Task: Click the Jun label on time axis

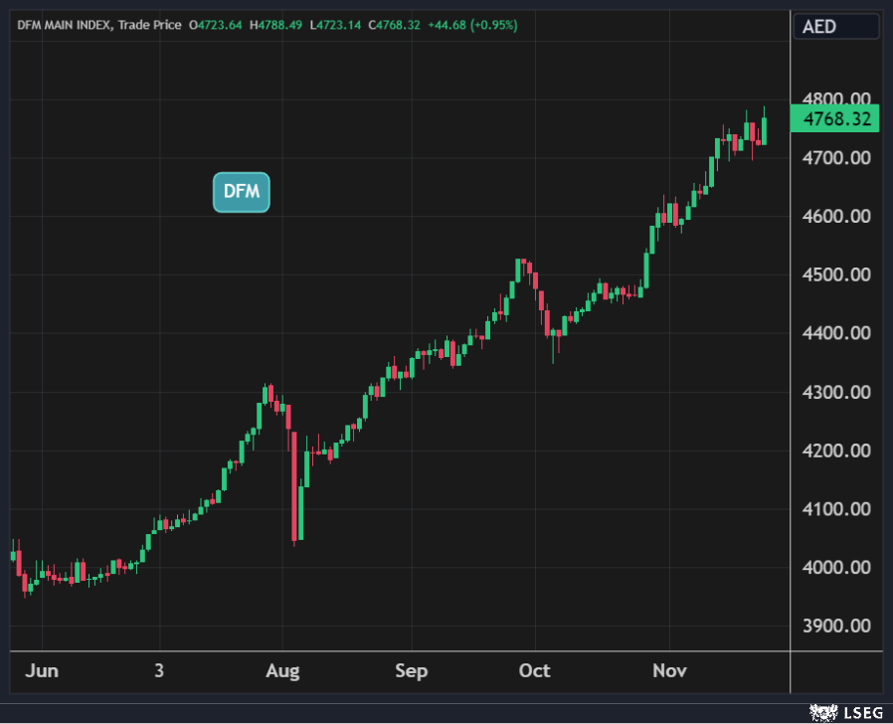Action: click(41, 670)
